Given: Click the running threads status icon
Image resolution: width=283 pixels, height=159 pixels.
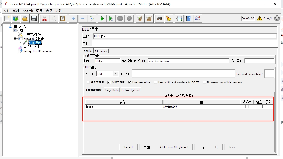Looking at the screenshot, I should coord(277,18).
